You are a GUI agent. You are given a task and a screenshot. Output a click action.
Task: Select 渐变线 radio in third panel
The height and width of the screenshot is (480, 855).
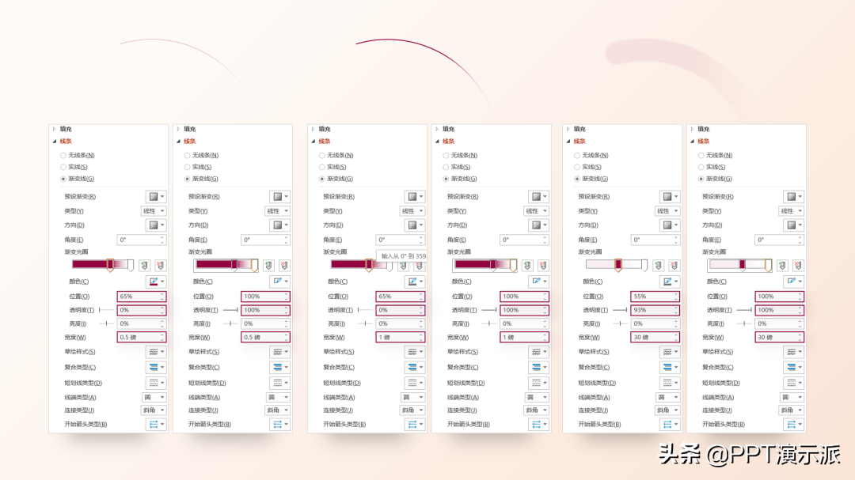(x=322, y=179)
